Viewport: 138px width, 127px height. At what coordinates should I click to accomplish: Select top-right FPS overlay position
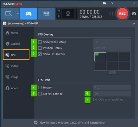click(124, 57)
